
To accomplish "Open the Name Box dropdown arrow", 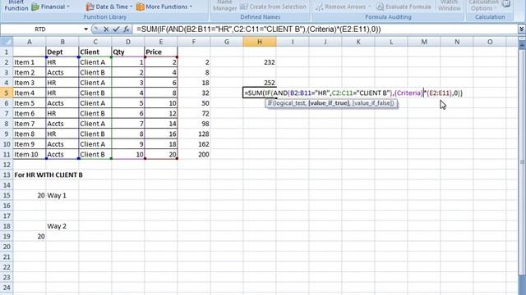I will pyautogui.click(x=85, y=29).
